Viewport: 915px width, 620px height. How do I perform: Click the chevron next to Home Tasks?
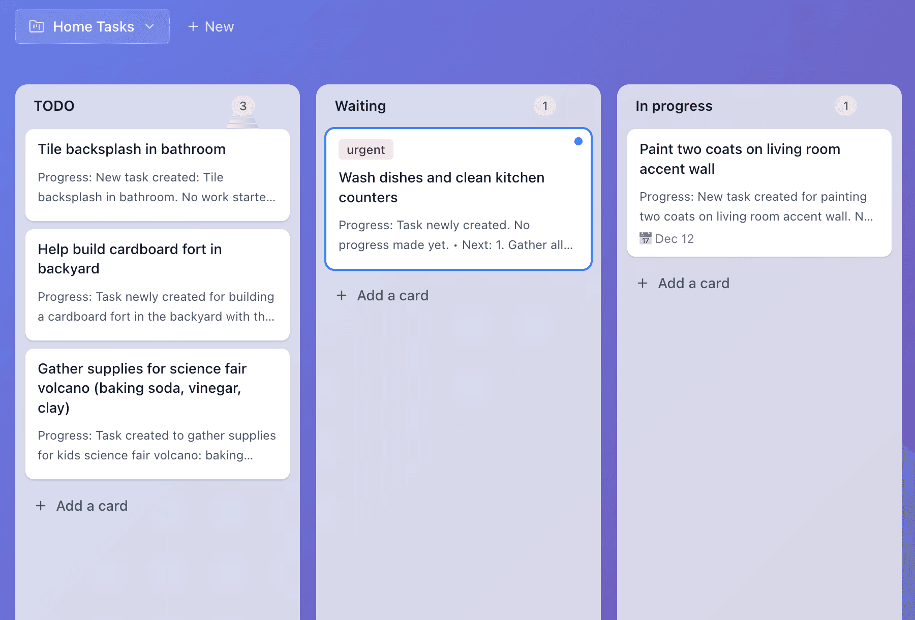150,26
